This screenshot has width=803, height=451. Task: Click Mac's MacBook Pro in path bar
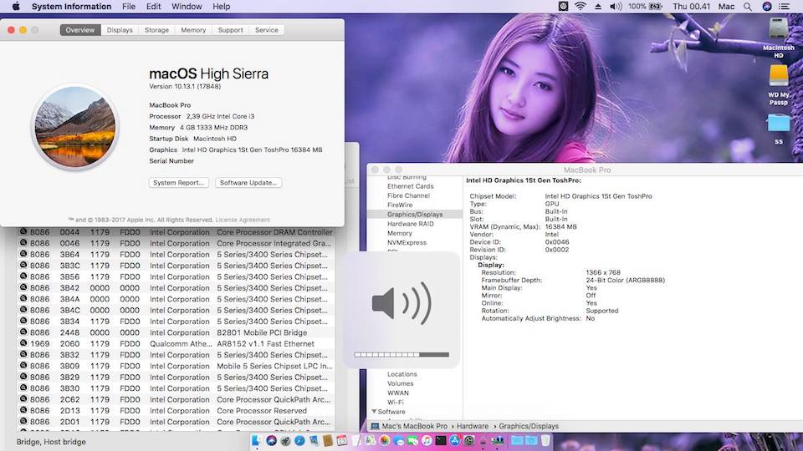tap(414, 426)
